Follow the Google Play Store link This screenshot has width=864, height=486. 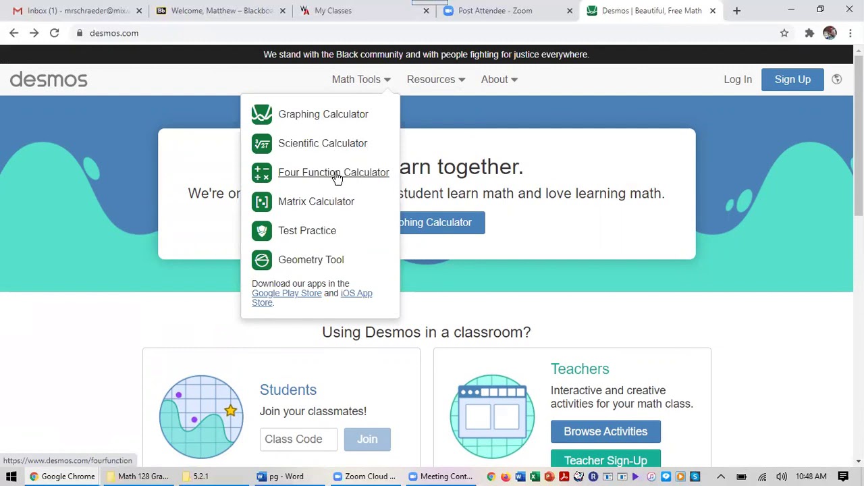[x=287, y=293]
